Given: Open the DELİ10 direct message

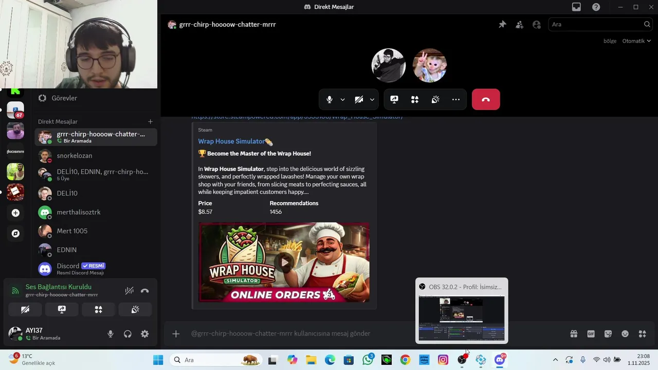Looking at the screenshot, I should coord(96,193).
